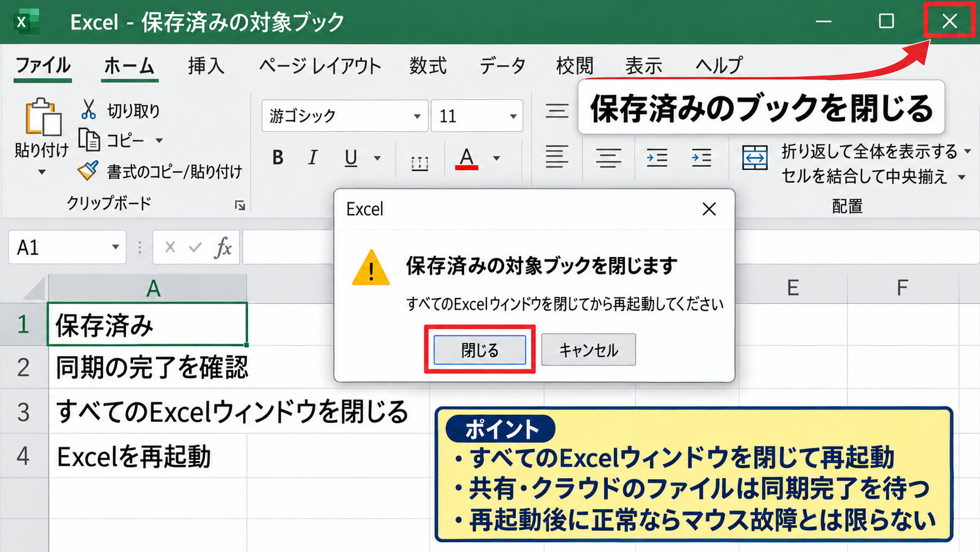Click the Merge and Center icon
This screenshot has height=552, width=980.
click(755, 158)
